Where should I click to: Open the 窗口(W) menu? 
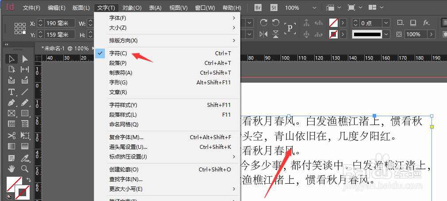tap(205, 8)
